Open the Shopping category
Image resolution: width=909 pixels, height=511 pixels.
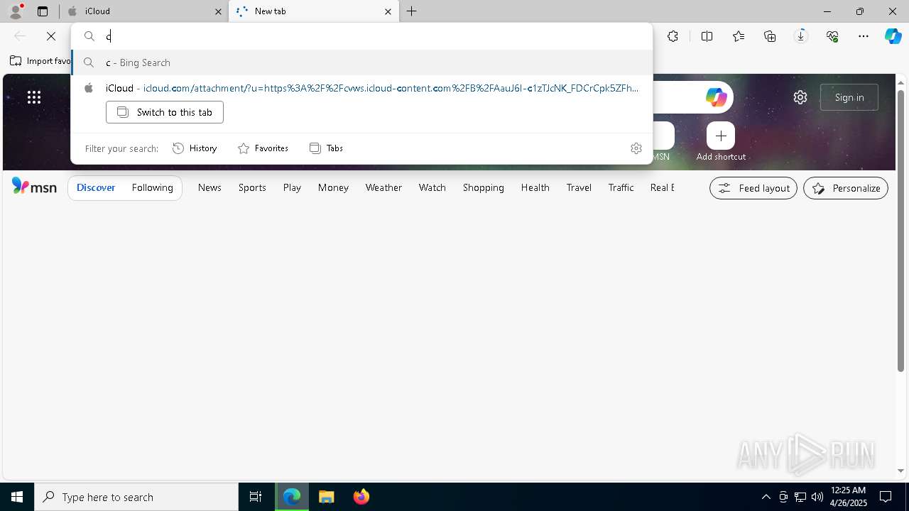[x=483, y=187]
